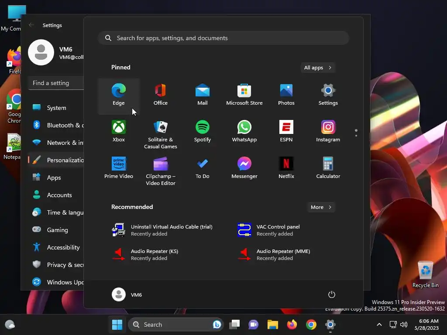Launch Google Chrome from taskbar
This screenshot has width=447, height=335.
pyautogui.click(x=311, y=325)
